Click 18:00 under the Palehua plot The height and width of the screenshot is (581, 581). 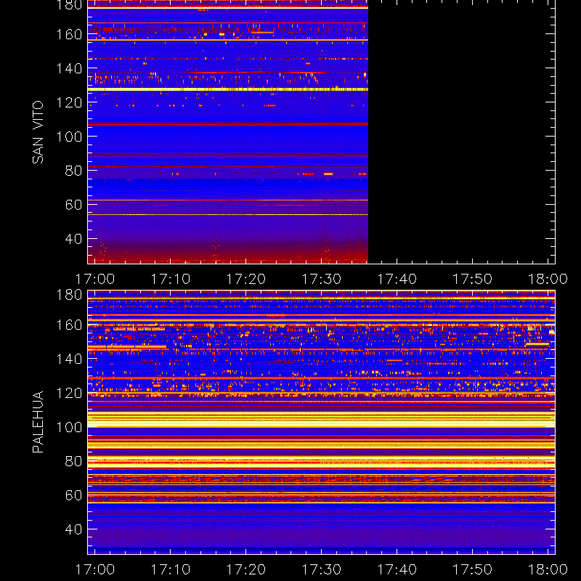pos(548,569)
